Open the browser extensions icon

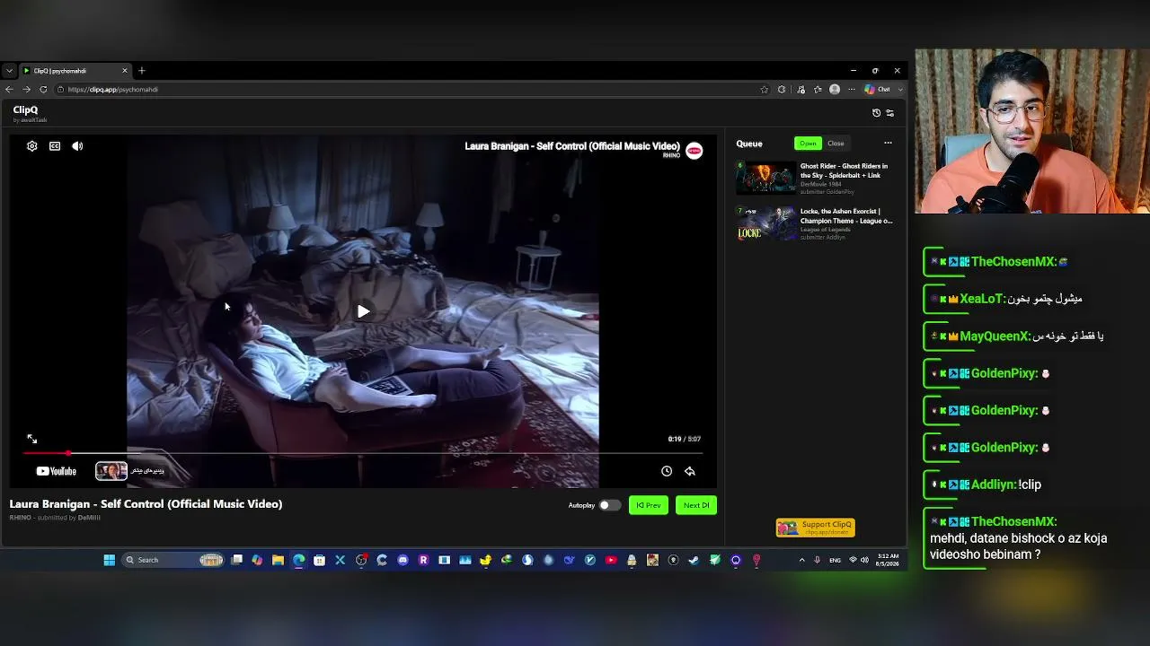(x=782, y=90)
